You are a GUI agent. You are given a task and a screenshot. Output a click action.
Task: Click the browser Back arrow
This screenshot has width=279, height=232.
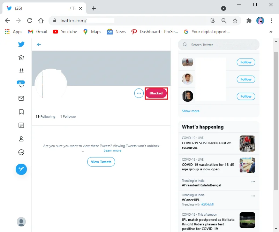(x=7, y=21)
